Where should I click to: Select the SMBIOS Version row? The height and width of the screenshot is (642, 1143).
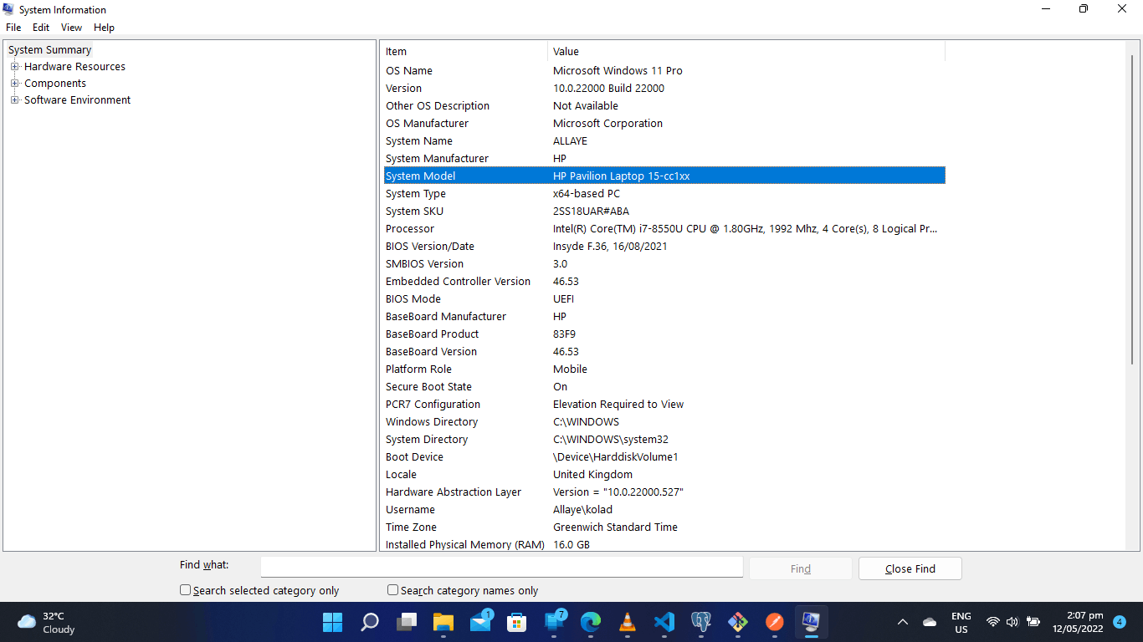point(664,264)
